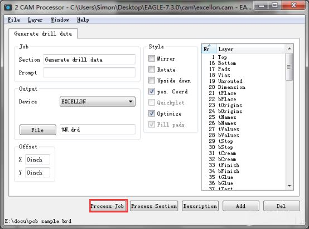
Task: Open the Help menu
Action: coord(83,20)
